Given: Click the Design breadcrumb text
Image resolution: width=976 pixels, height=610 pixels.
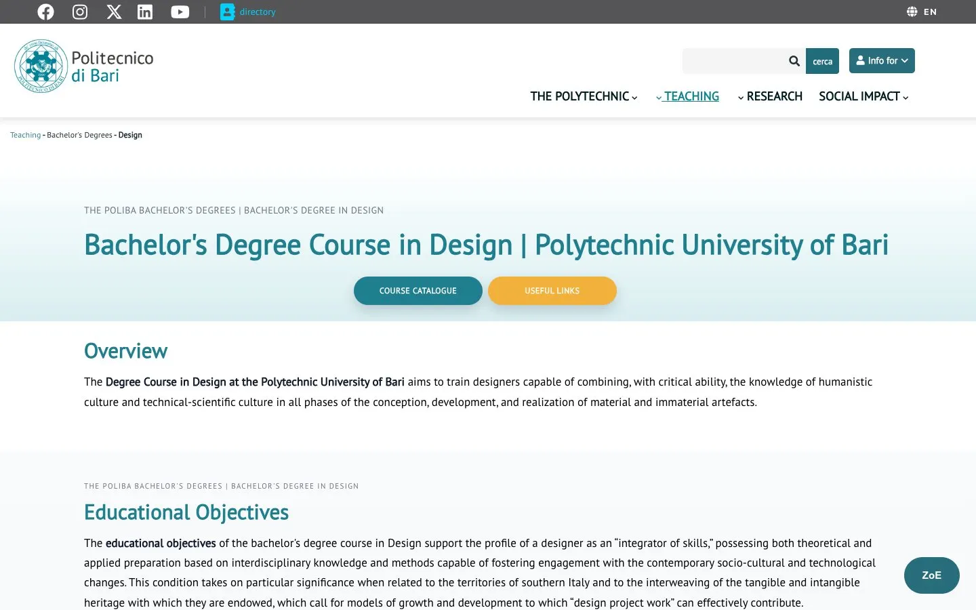Looking at the screenshot, I should click(130, 135).
